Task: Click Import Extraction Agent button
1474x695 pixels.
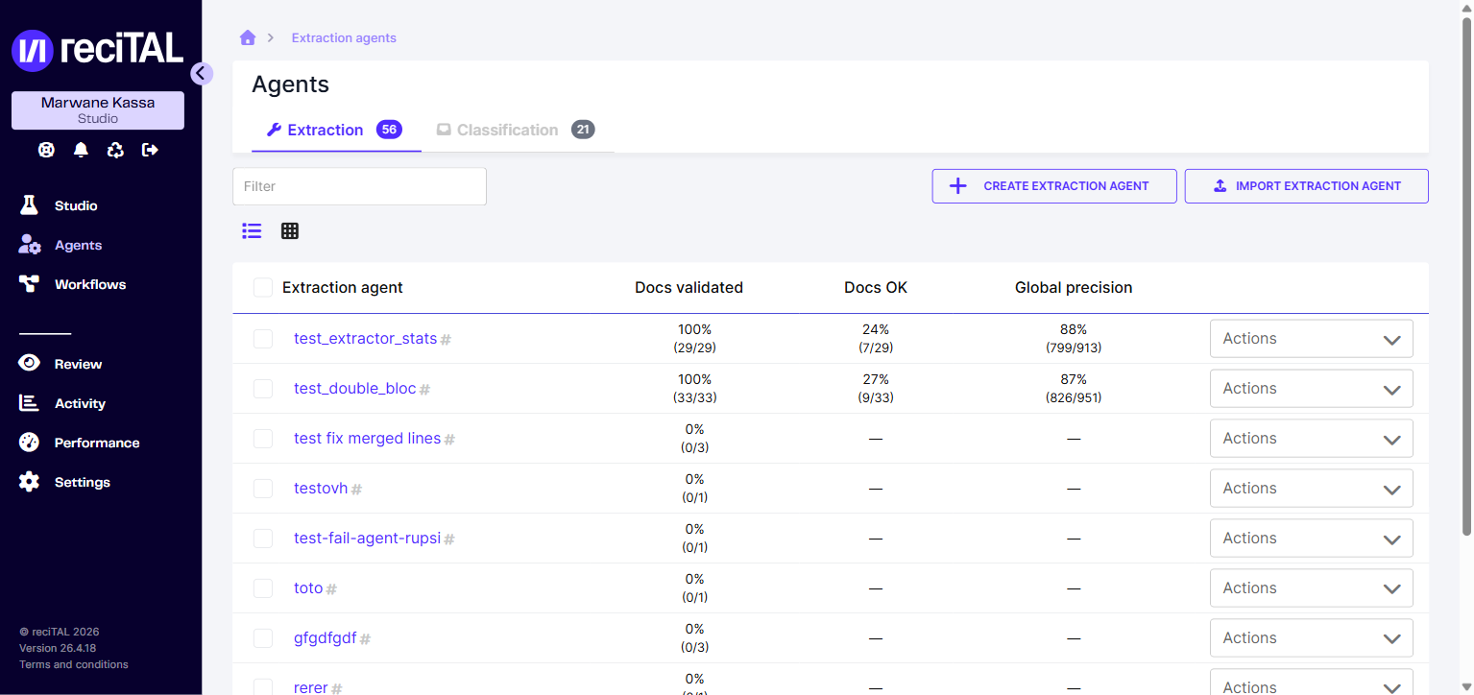Action: (x=1307, y=186)
